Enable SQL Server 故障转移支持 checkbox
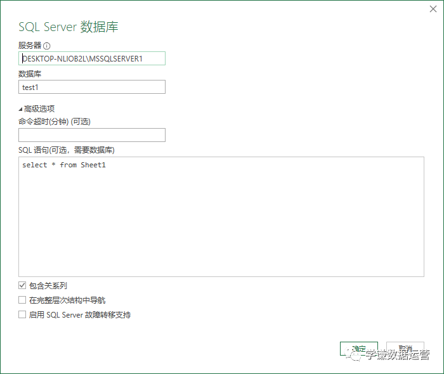444x374 pixels. (x=22, y=314)
